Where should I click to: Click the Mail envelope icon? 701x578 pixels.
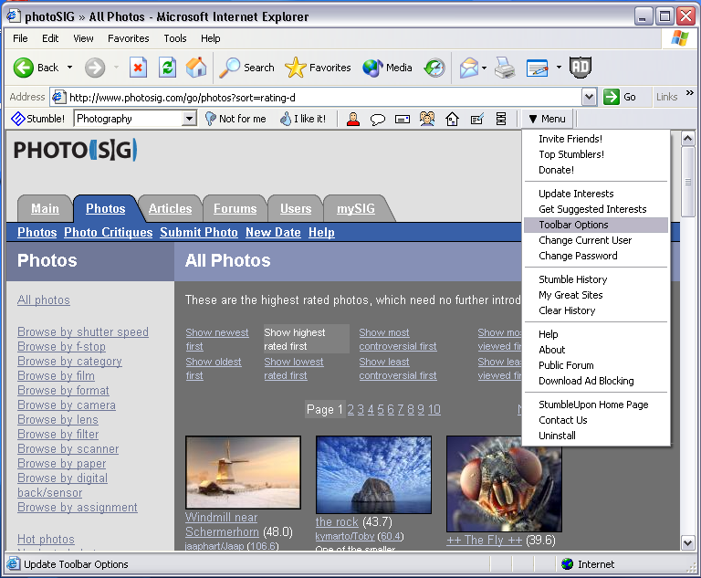[x=469, y=68]
